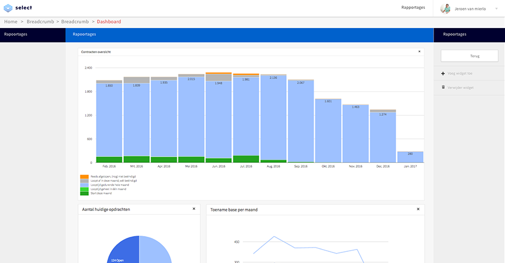Open the Rapportages top navigation item
Screen dimensions: 505x263
(413, 8)
